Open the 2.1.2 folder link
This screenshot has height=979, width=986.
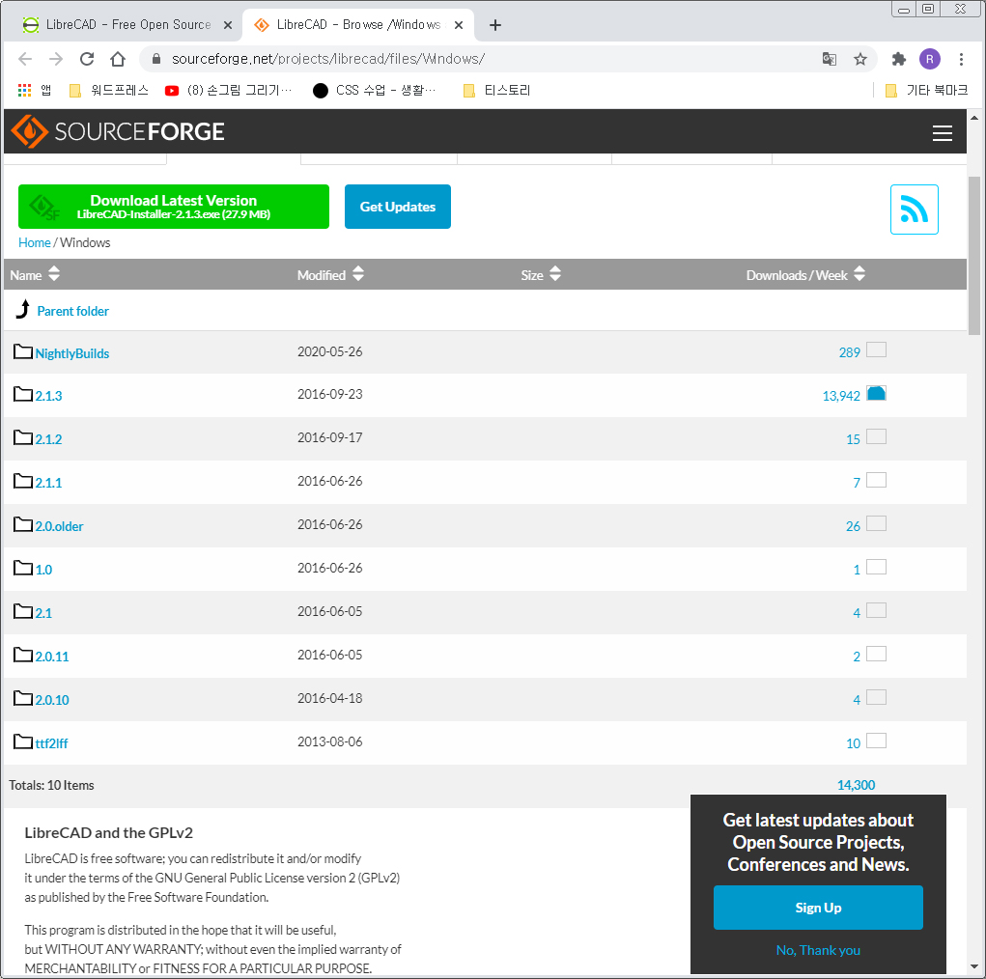48,439
